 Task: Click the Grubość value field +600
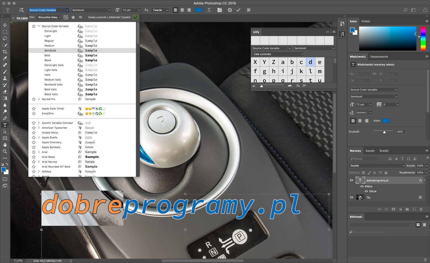click(x=400, y=132)
